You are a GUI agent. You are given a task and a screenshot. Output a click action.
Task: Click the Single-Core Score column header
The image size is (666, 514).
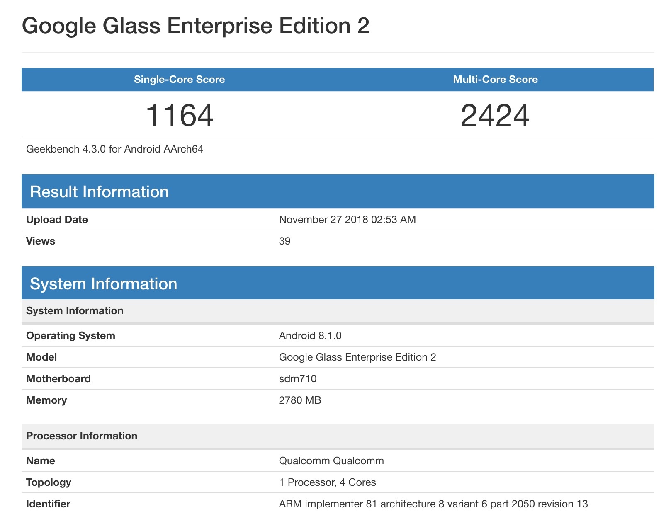click(x=179, y=80)
